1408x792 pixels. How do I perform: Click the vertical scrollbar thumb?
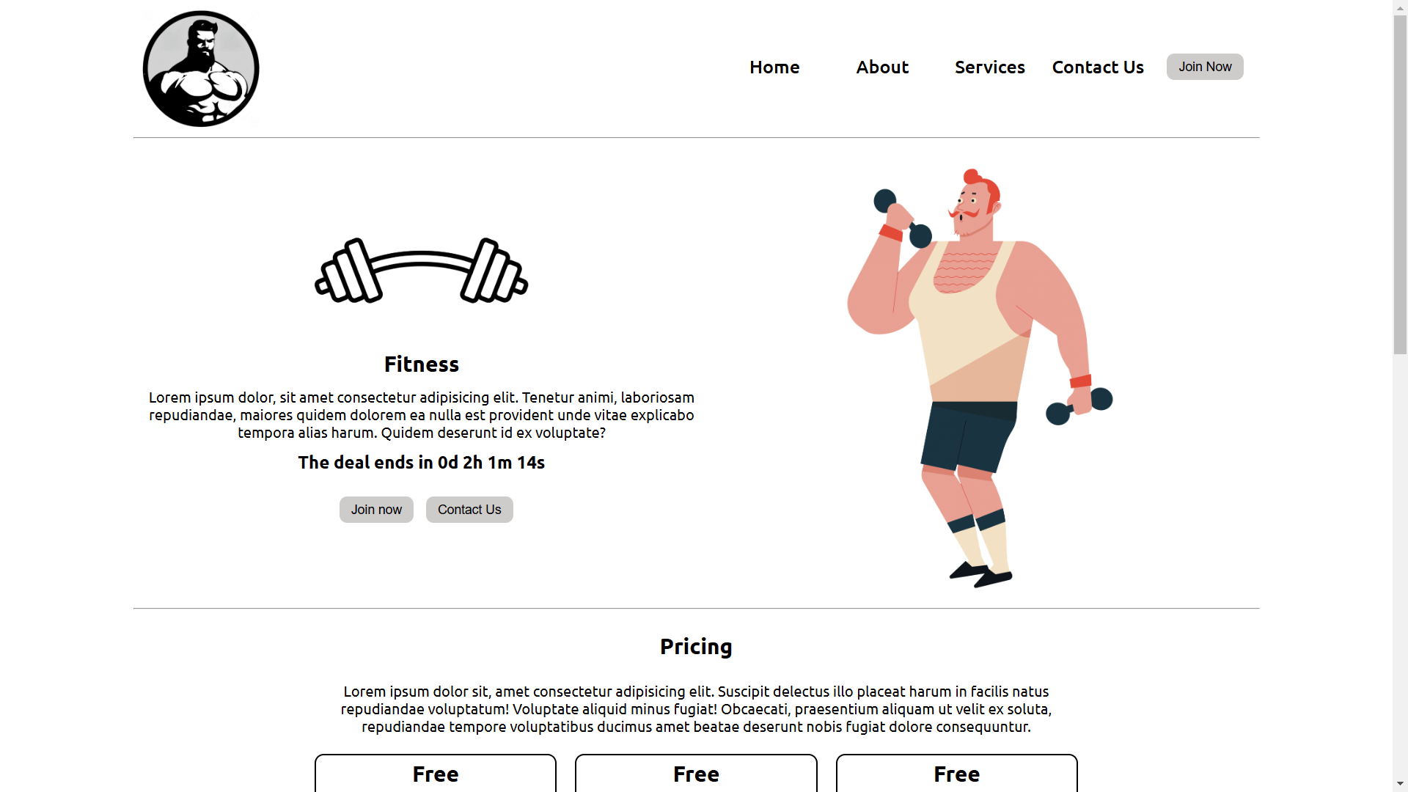coord(1400,185)
